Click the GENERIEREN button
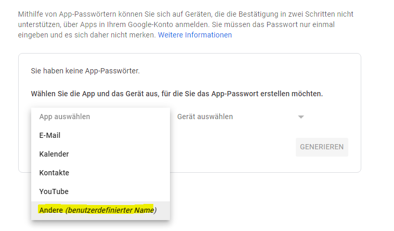Screen dimensions: 394x231 point(322,147)
